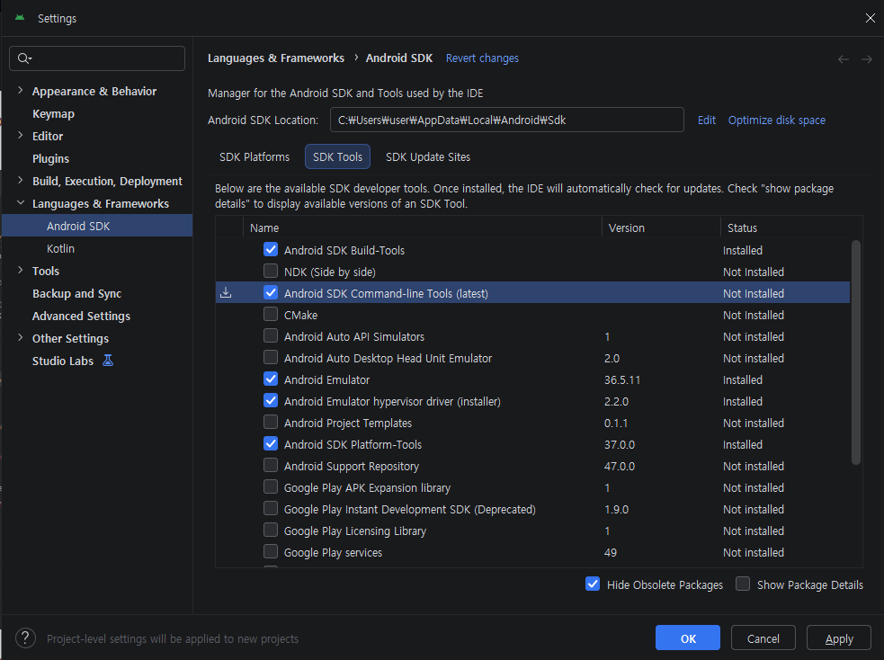The image size is (884, 660).
Task: Select Android SDK in the sidebar
Action: pyautogui.click(x=97, y=226)
